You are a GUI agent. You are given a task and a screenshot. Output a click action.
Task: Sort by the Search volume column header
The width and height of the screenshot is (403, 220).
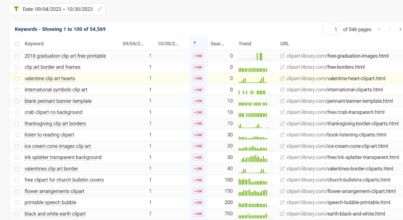218,44
